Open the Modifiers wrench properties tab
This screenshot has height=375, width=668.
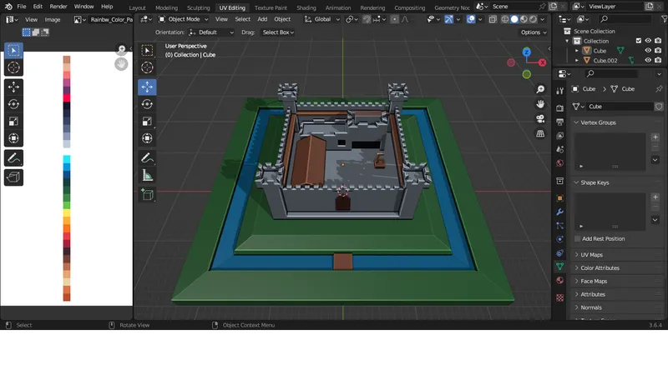[559, 212]
